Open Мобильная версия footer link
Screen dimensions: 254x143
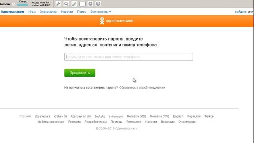51,122
